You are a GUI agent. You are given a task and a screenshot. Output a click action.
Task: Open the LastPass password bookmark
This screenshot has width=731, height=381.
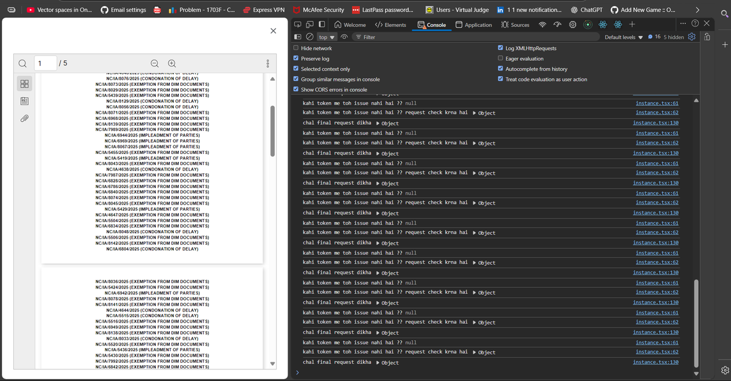(383, 10)
